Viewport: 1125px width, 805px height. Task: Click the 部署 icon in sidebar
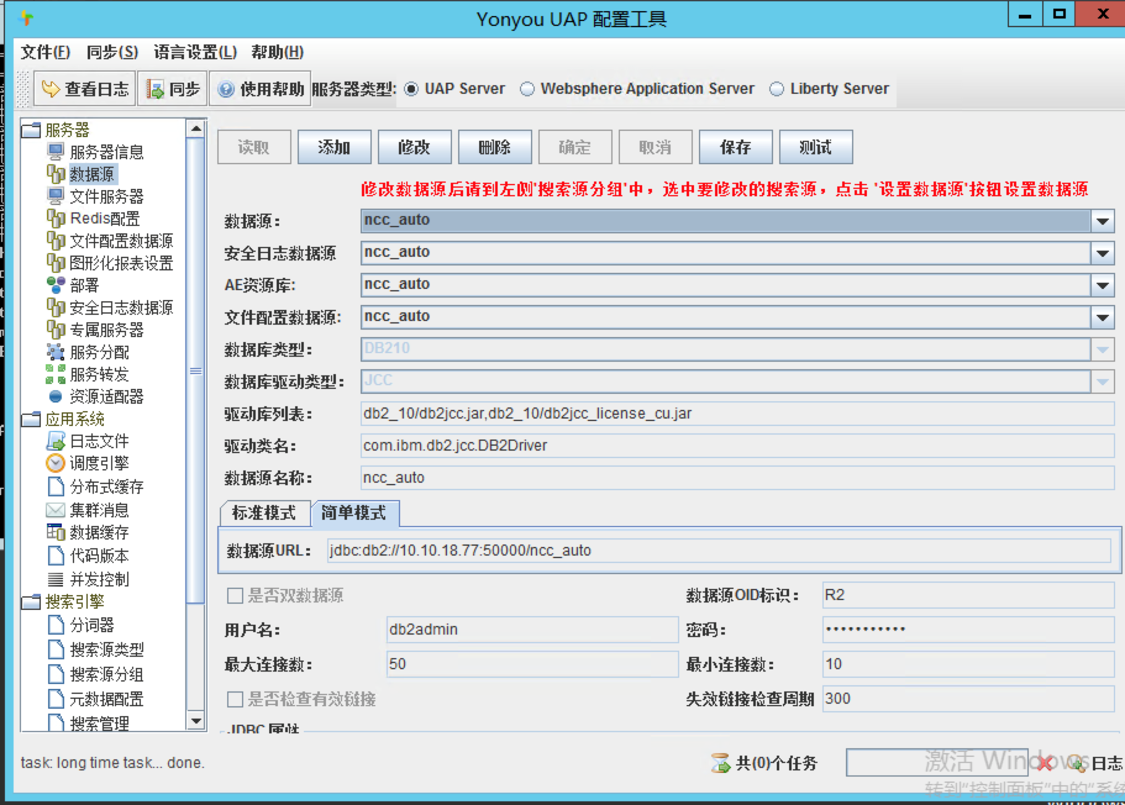tap(56, 285)
